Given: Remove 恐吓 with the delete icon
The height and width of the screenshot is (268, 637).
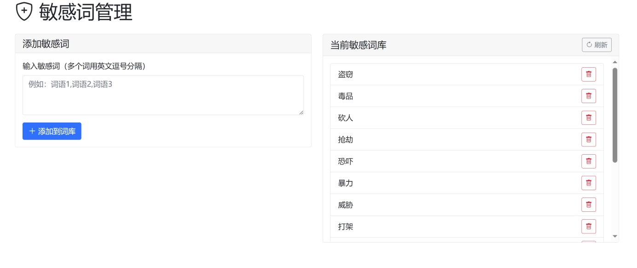Looking at the screenshot, I should pos(588,161).
